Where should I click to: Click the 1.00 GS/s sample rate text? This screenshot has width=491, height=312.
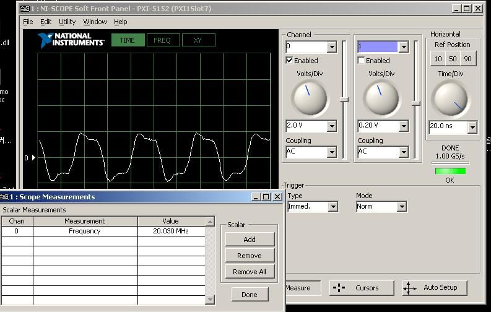point(450,156)
